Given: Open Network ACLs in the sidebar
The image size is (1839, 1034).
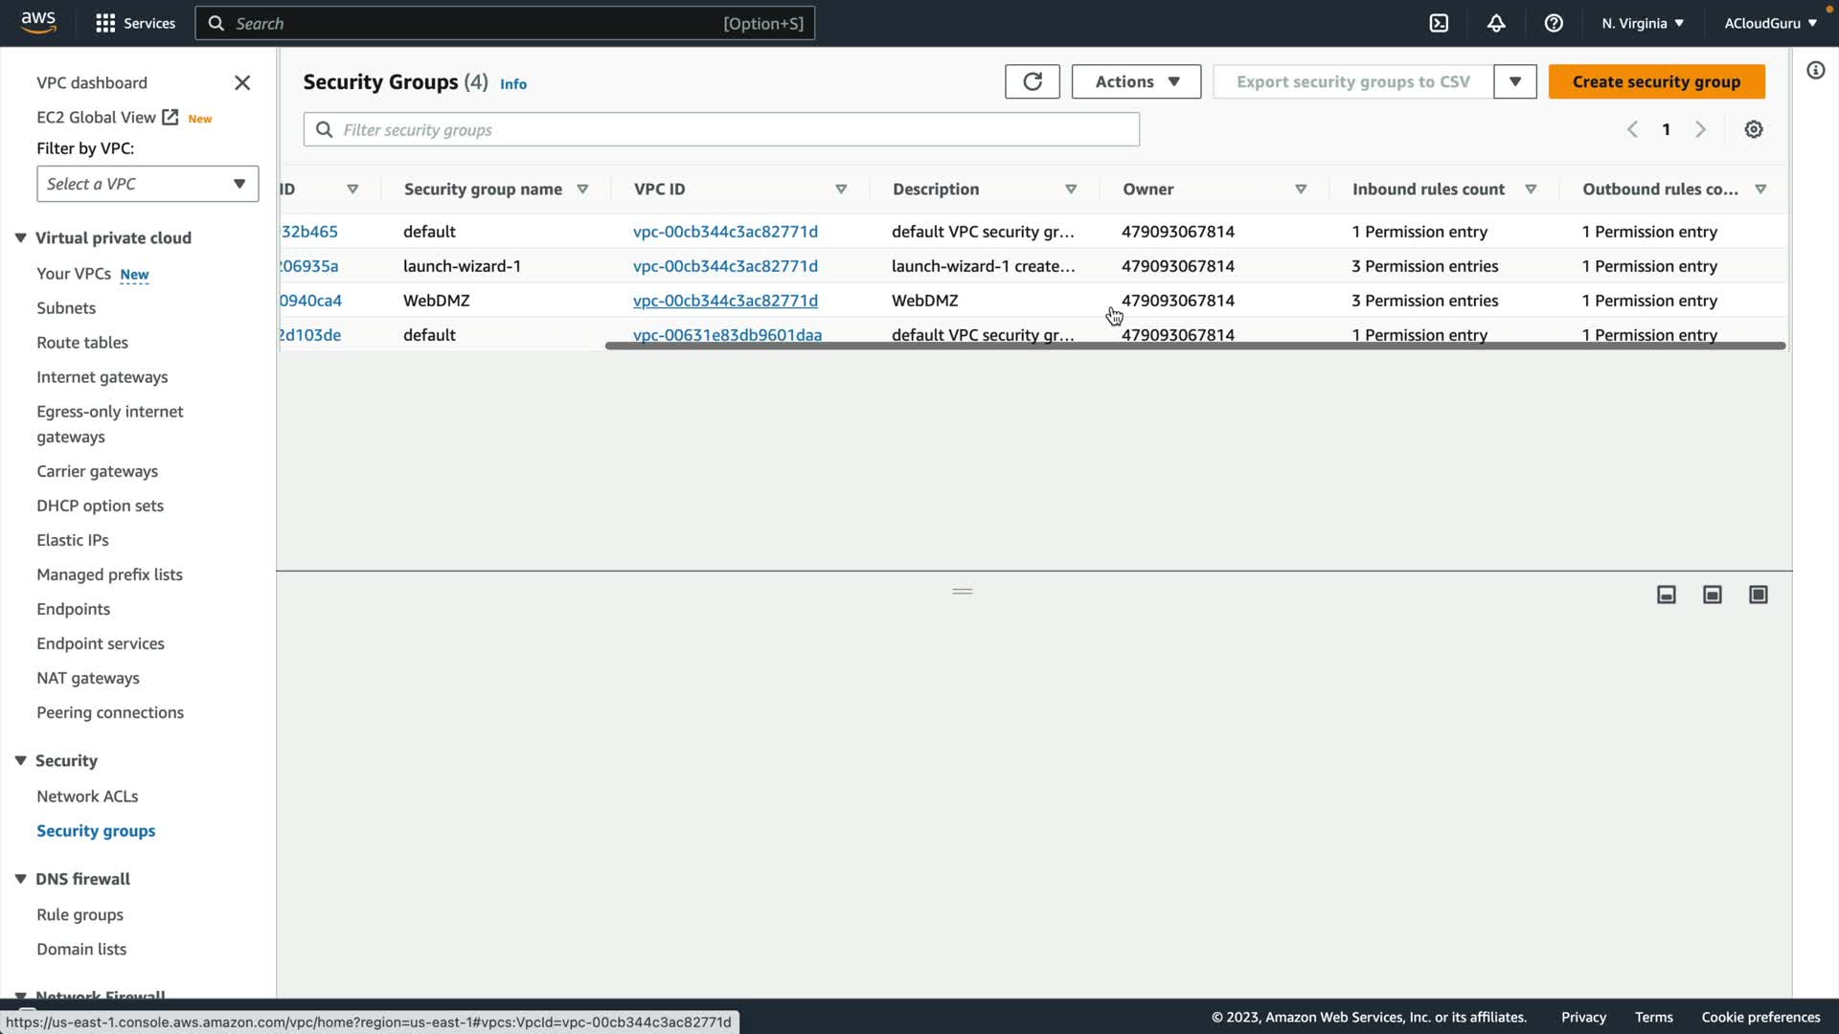Looking at the screenshot, I should (x=87, y=796).
